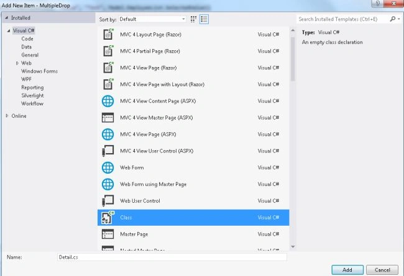
Task: Click the Cancel button
Action: coord(382,270)
